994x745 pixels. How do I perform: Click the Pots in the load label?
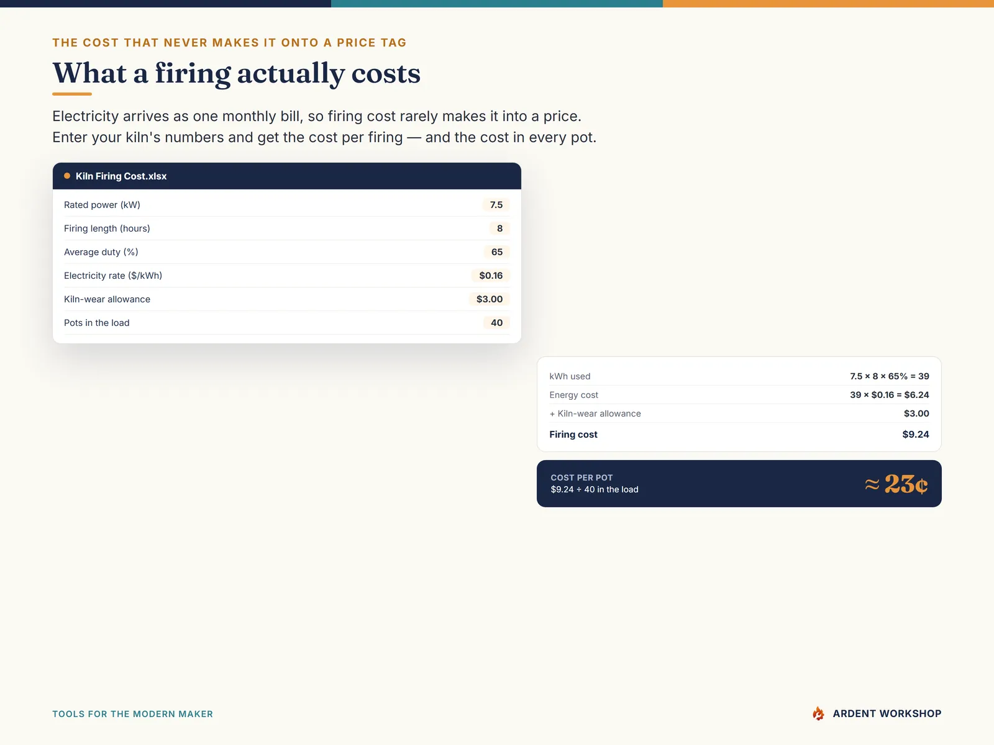[97, 323]
